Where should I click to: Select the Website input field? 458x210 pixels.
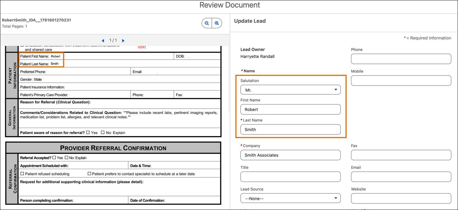coord(401,198)
